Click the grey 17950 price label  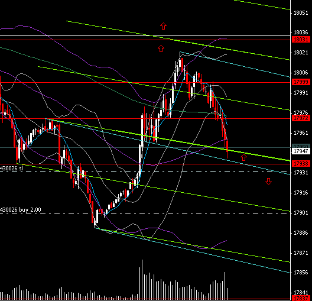[x=301, y=146]
